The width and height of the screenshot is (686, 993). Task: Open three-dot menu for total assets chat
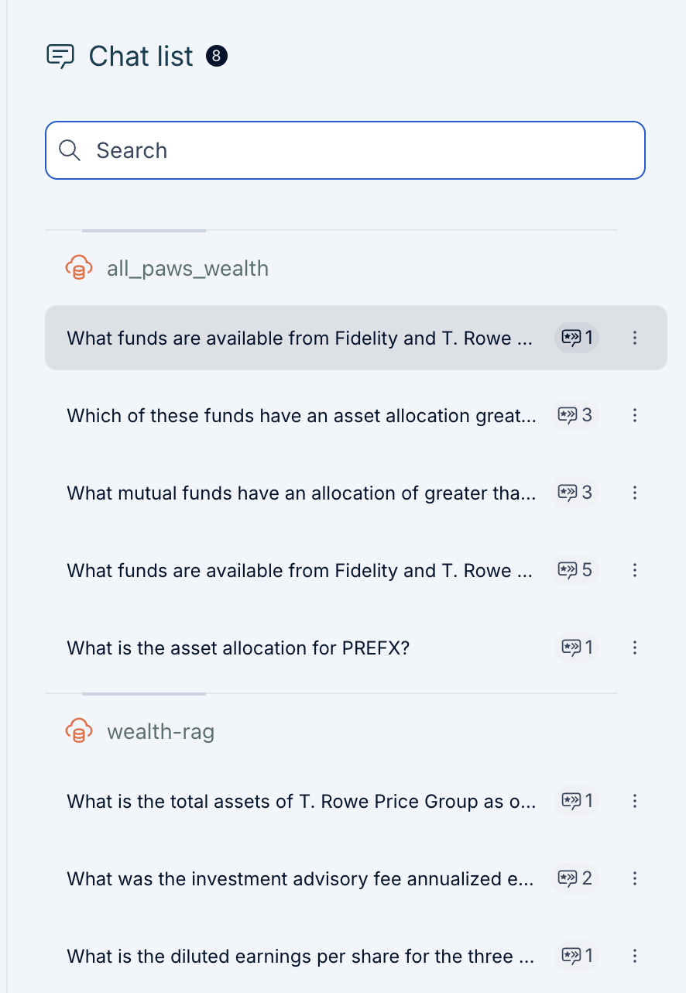click(635, 801)
